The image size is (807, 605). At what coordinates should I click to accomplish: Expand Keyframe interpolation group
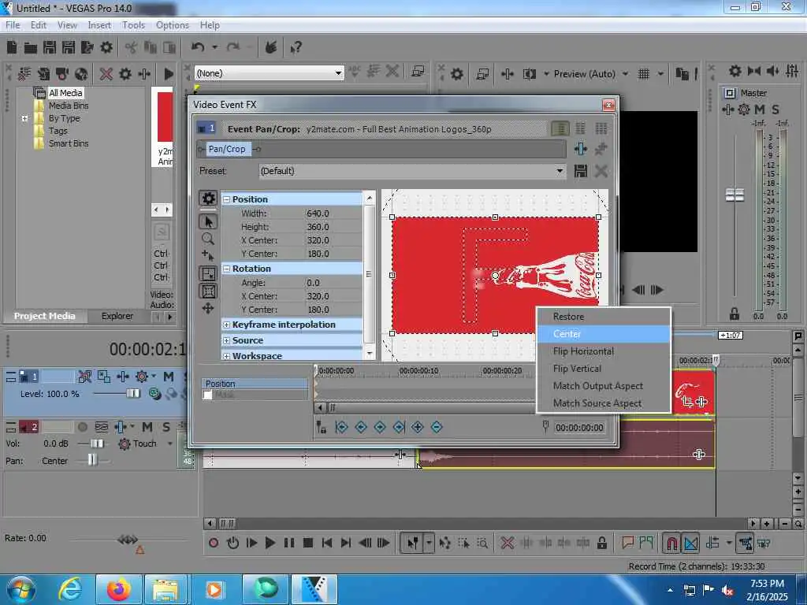pyautogui.click(x=226, y=325)
